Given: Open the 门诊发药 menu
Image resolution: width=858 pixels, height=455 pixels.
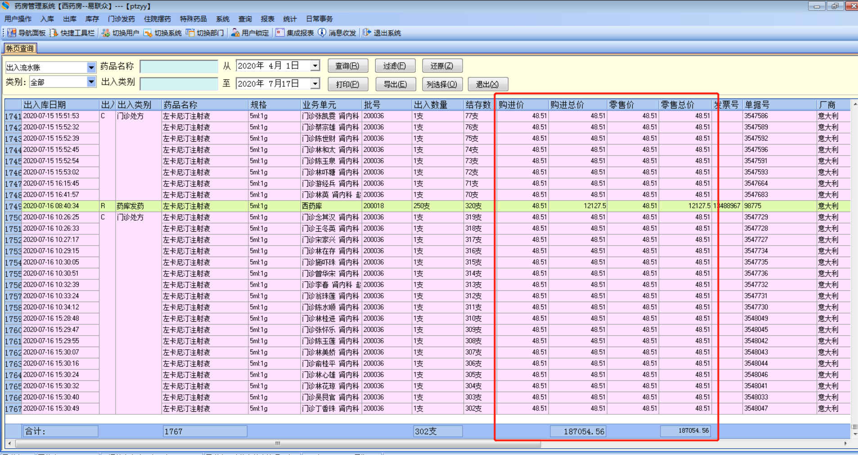Looking at the screenshot, I should coord(121,19).
